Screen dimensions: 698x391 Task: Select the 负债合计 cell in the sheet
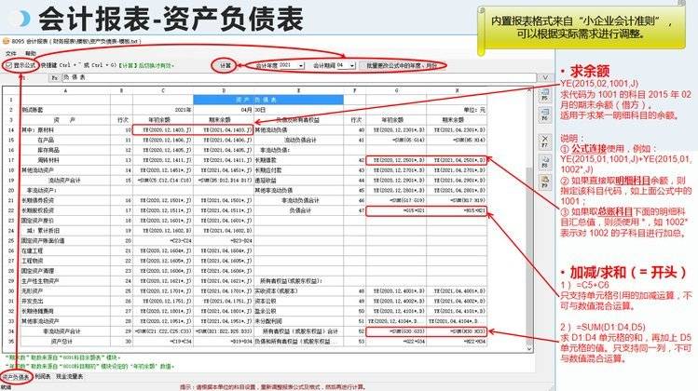click(303, 210)
